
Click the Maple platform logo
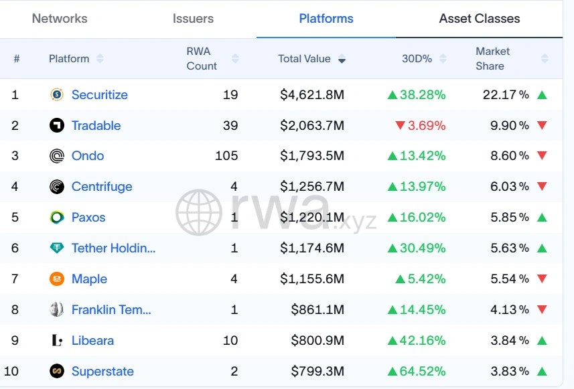point(57,279)
